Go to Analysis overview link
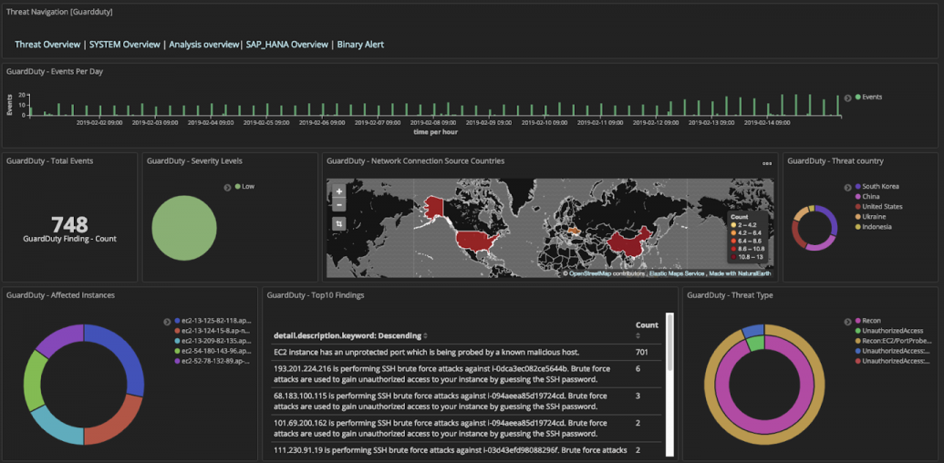This screenshot has height=463, width=944. click(x=204, y=45)
